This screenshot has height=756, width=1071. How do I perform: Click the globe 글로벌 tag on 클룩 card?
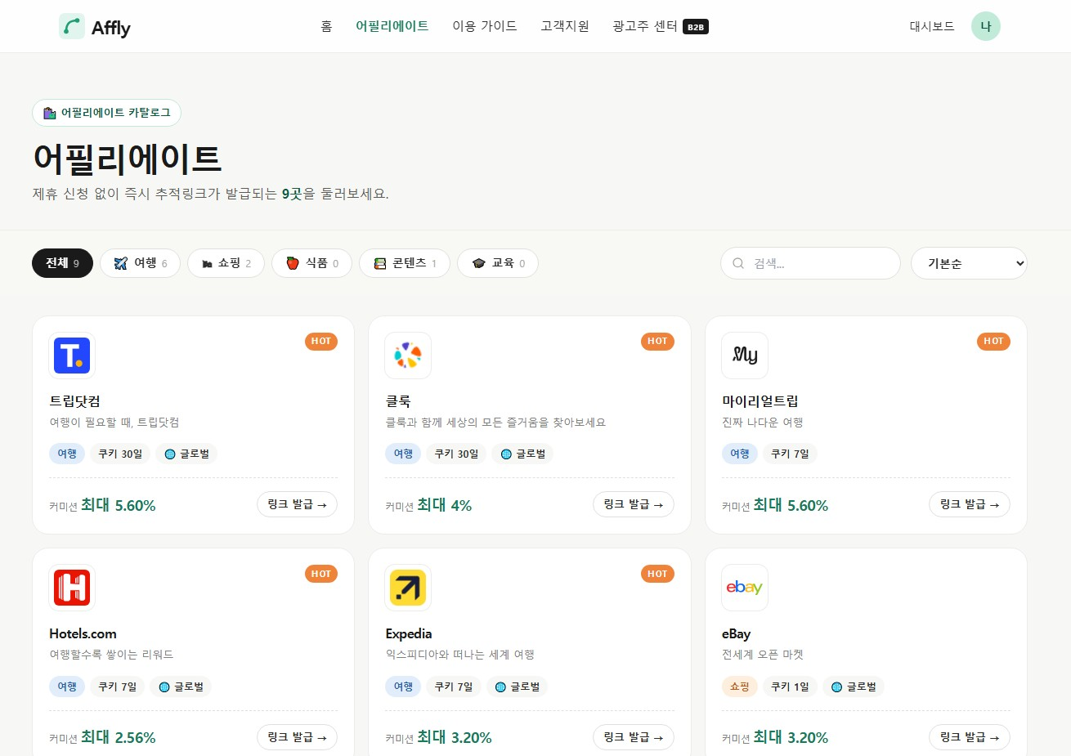tap(522, 454)
